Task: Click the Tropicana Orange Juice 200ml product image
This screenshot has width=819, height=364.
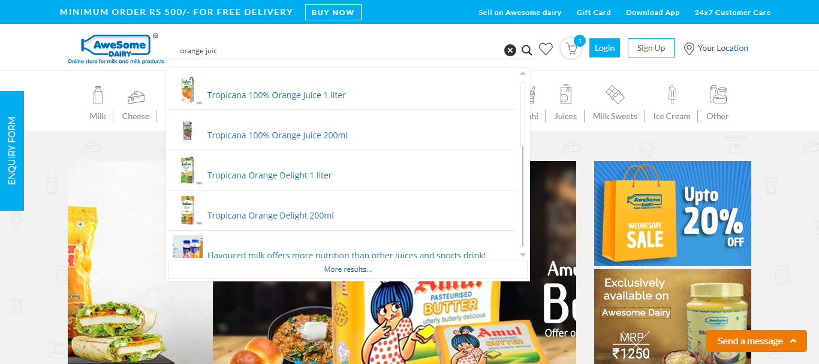Action: 188,131
